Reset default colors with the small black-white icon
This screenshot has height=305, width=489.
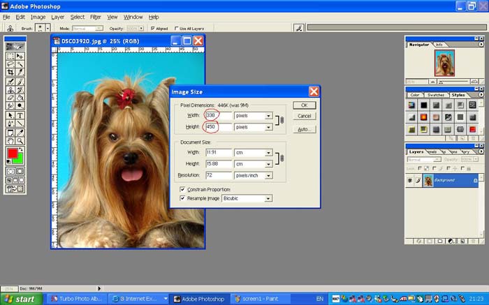pos(9,162)
